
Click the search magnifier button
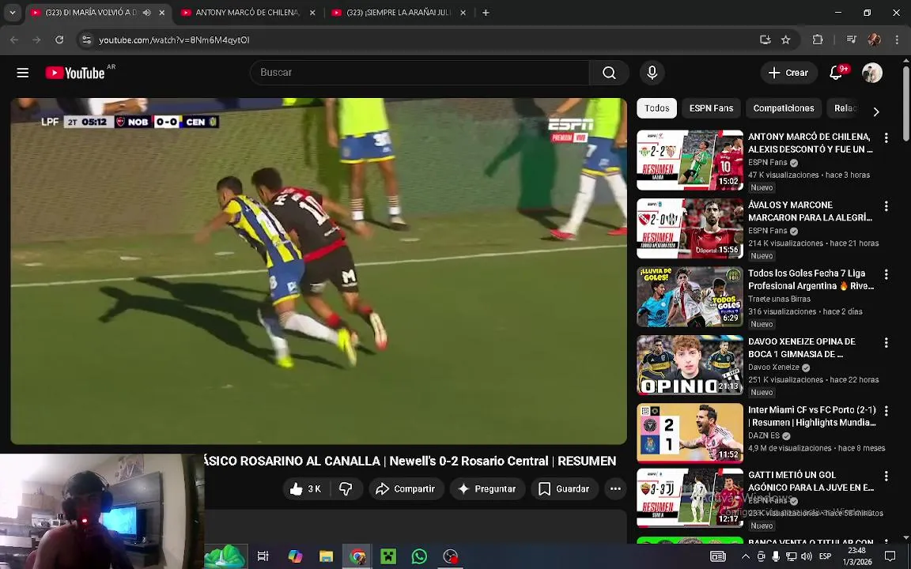click(x=609, y=73)
